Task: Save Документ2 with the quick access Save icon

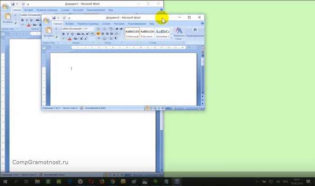Action: point(54,18)
